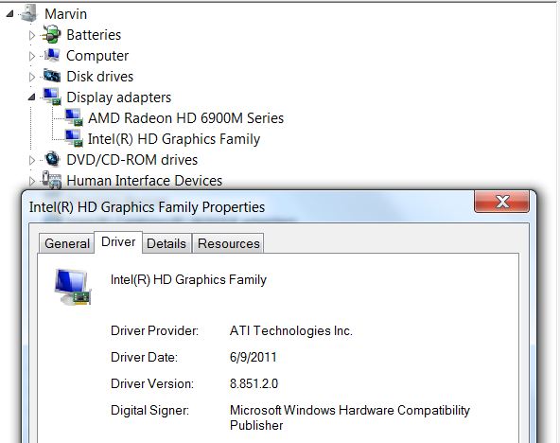Expand the Computer tree node
Viewport: 560px width, 443px height.
[32, 56]
